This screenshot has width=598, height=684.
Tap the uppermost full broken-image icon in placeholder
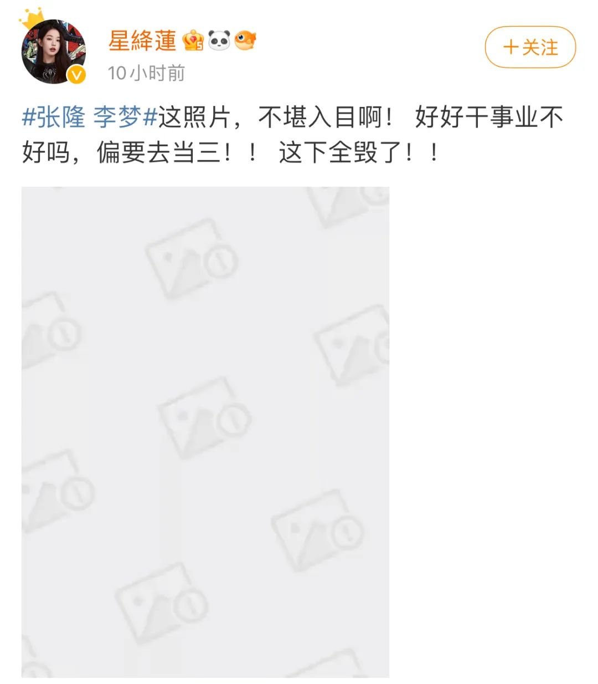pos(191,259)
